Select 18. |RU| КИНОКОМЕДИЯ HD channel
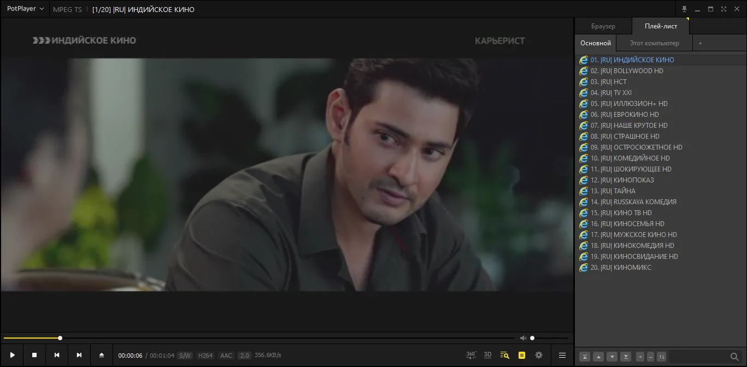This screenshot has height=367, width=747. (661, 246)
